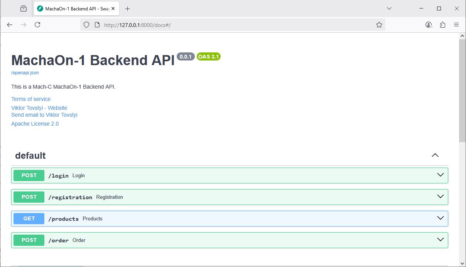This screenshot has height=267, width=466.
Task: Reload the page with refresh icon
Action: [x=37, y=25]
